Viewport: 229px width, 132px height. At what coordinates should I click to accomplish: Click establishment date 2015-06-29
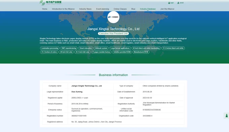pyautogui.click(x=147, y=92)
